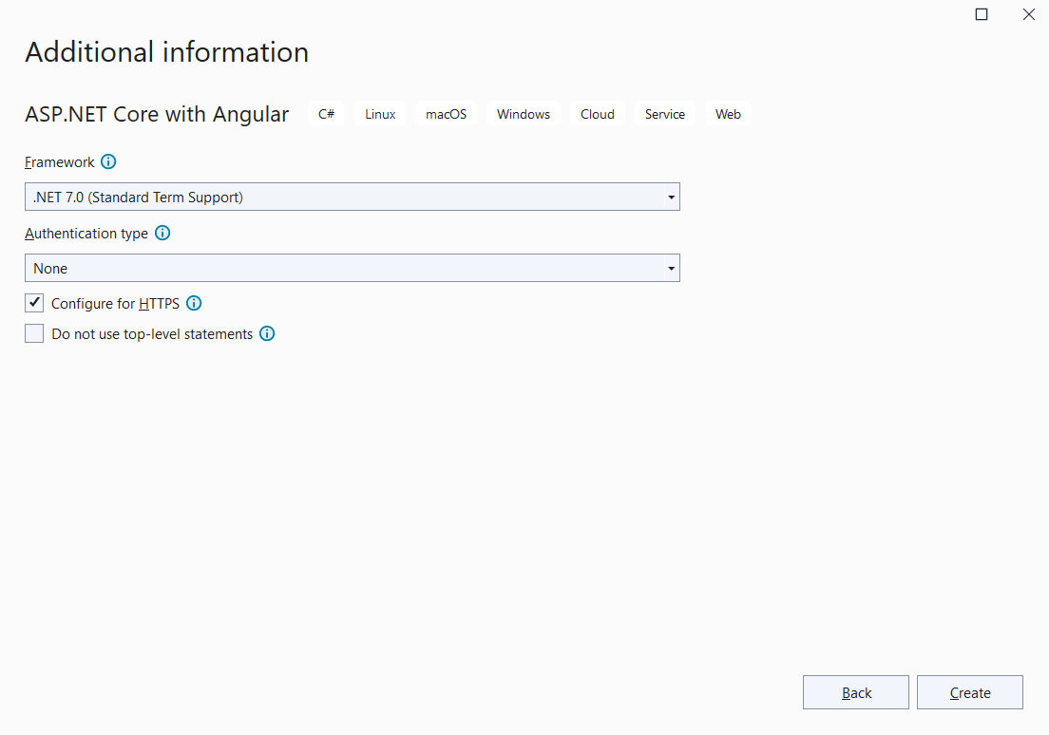Maximize the dialog window
This screenshot has width=1049, height=735.
(x=982, y=14)
